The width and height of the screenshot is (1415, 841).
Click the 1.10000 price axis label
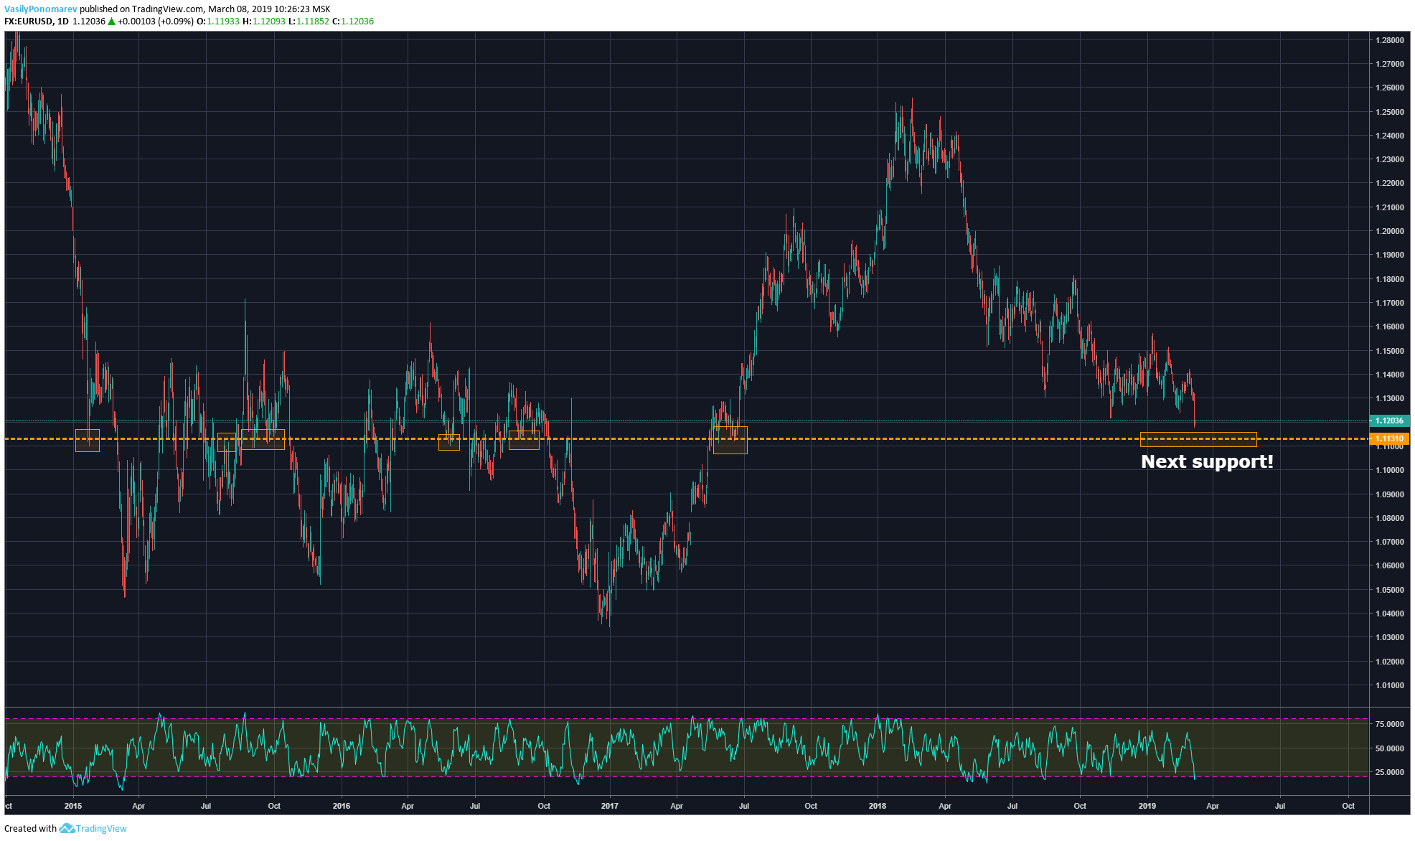tap(1389, 470)
